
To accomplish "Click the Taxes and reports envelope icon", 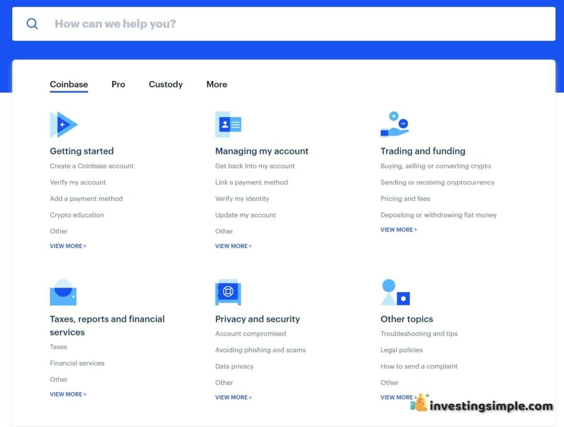I will click(63, 292).
